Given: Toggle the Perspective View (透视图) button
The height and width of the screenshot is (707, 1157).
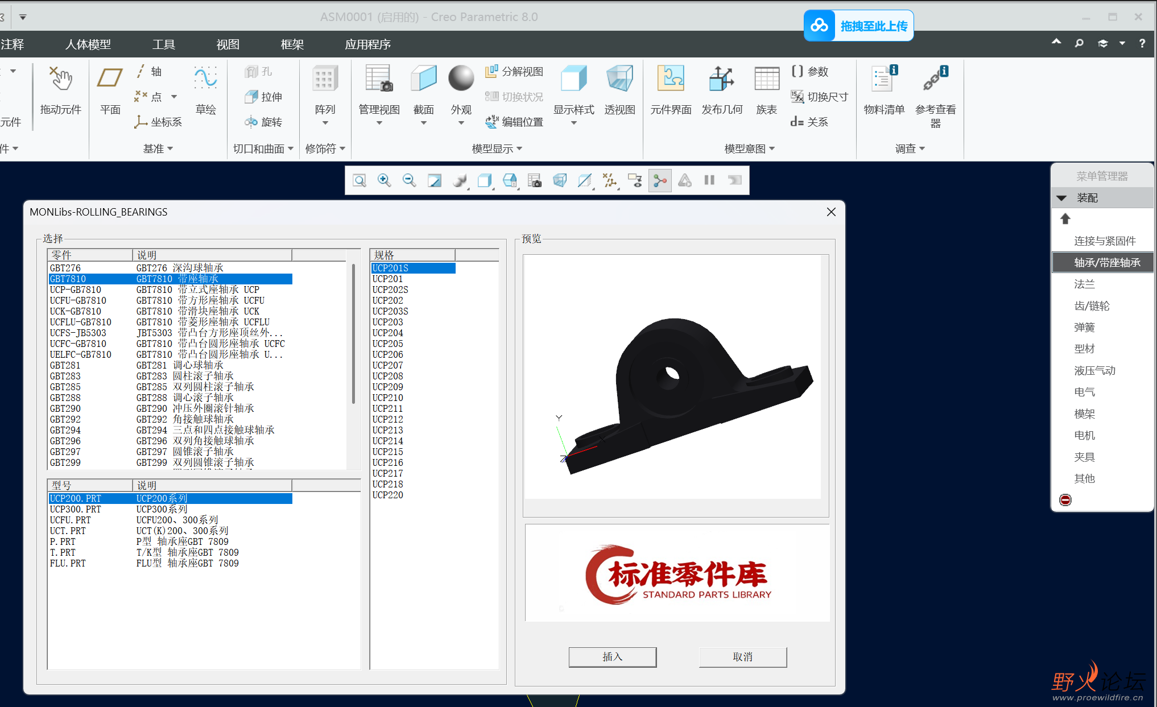Looking at the screenshot, I should pyautogui.click(x=619, y=80).
